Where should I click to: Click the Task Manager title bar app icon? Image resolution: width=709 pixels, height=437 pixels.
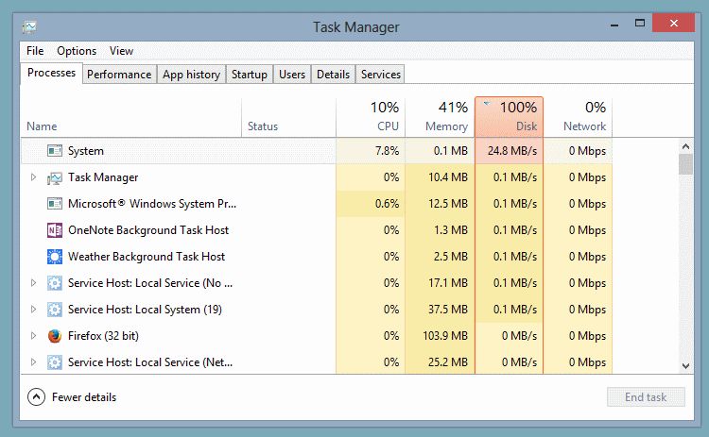(x=30, y=27)
